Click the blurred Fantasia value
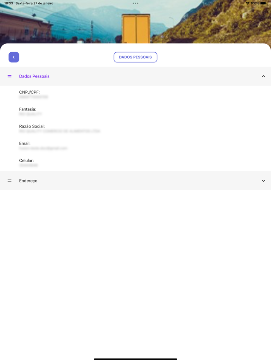Viewport: 271px width, 362px height. click(x=31, y=114)
